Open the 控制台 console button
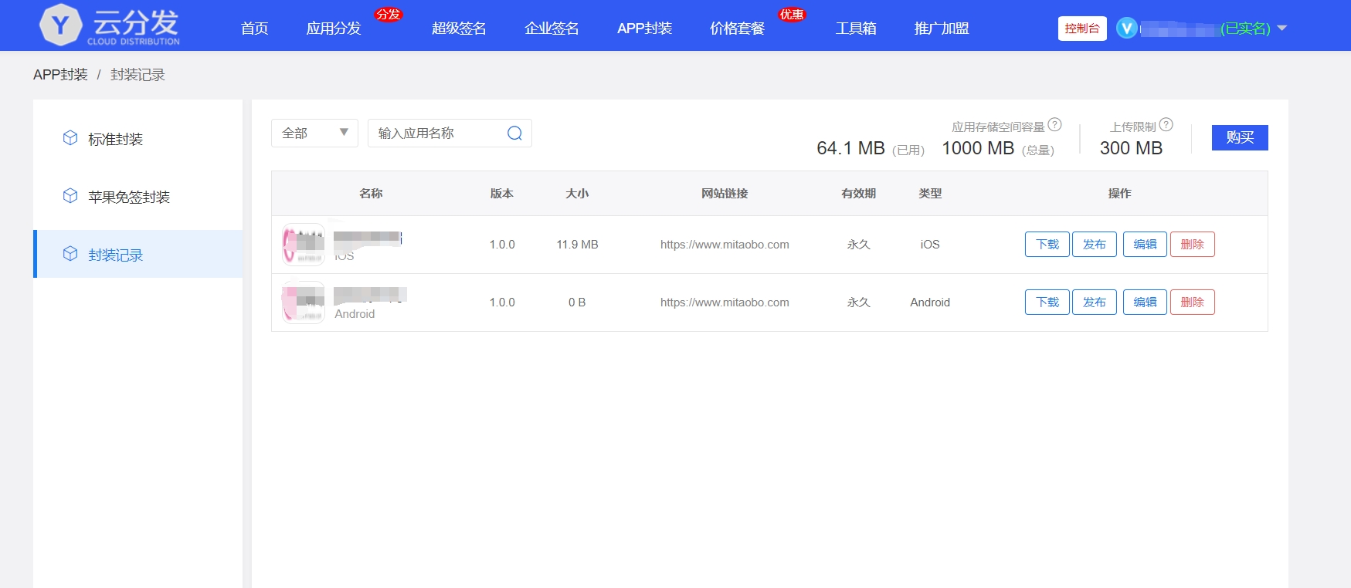1351x588 pixels. 1081,29
